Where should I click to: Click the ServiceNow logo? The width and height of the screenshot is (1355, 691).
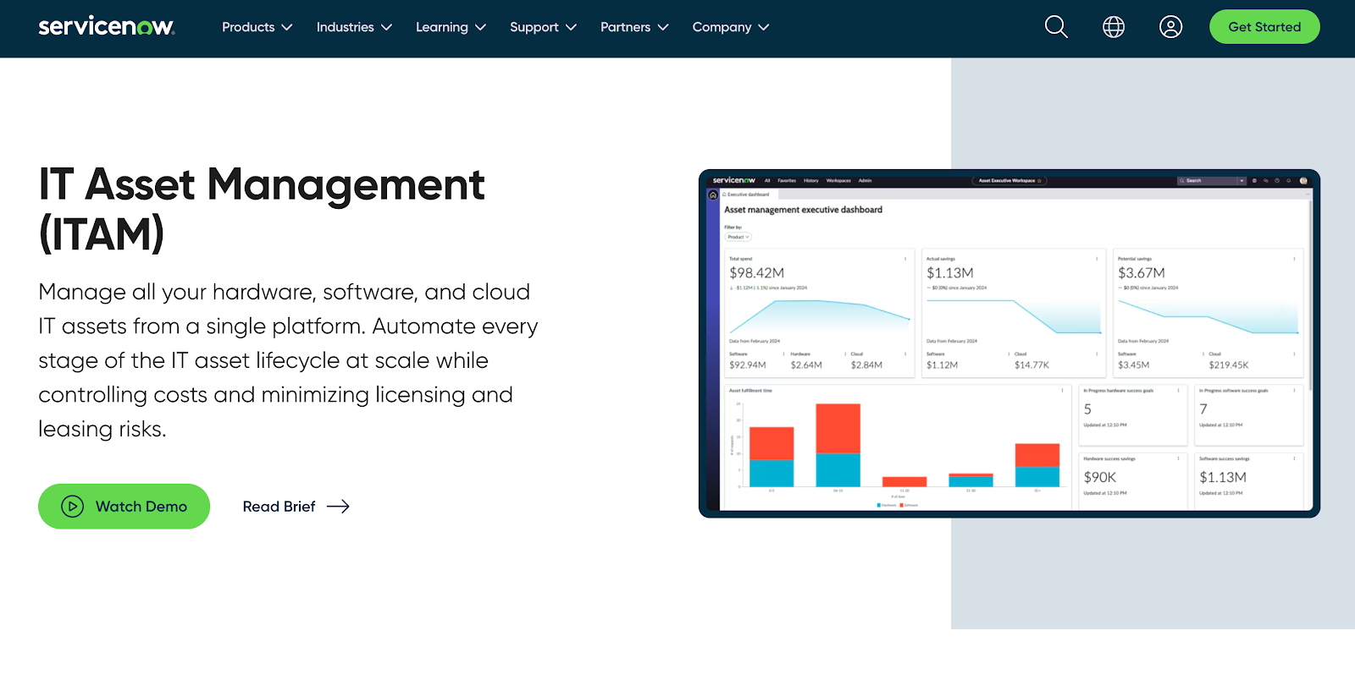107,27
